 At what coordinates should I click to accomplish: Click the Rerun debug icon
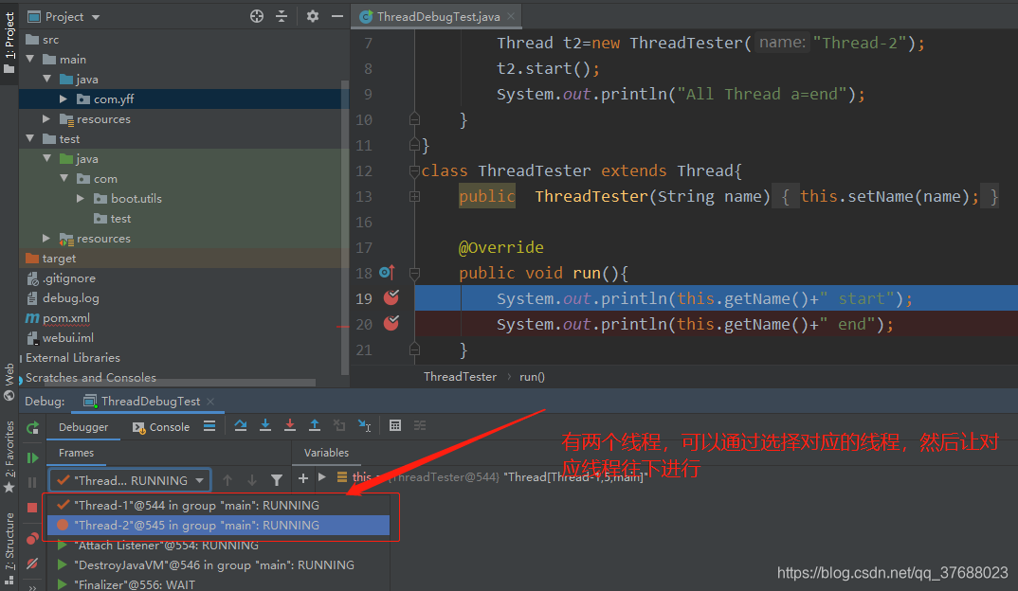pyautogui.click(x=32, y=427)
